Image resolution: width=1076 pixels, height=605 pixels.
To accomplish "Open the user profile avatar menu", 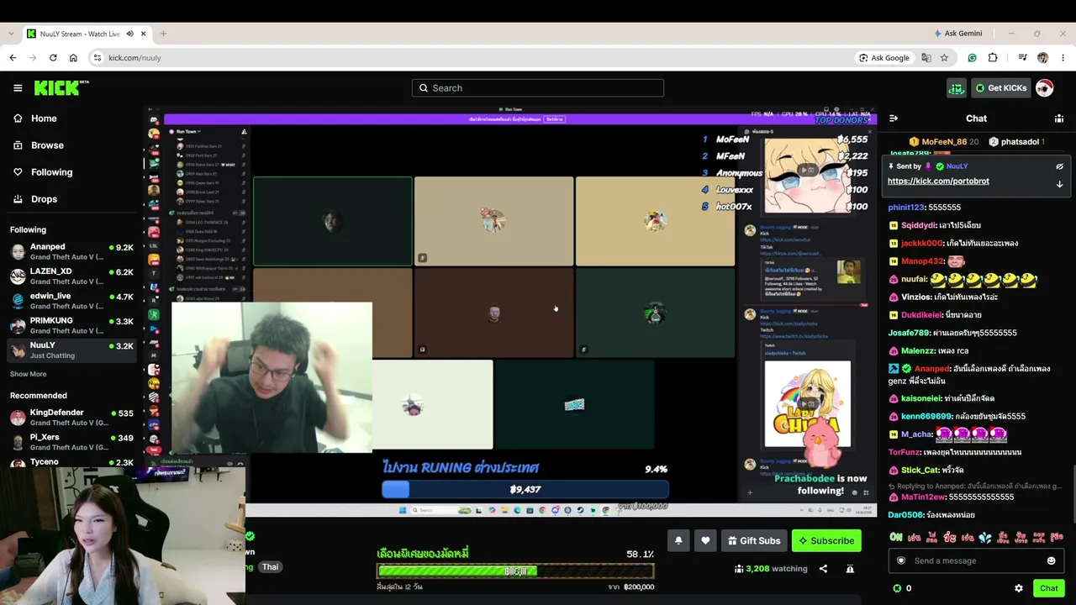I will [1044, 88].
